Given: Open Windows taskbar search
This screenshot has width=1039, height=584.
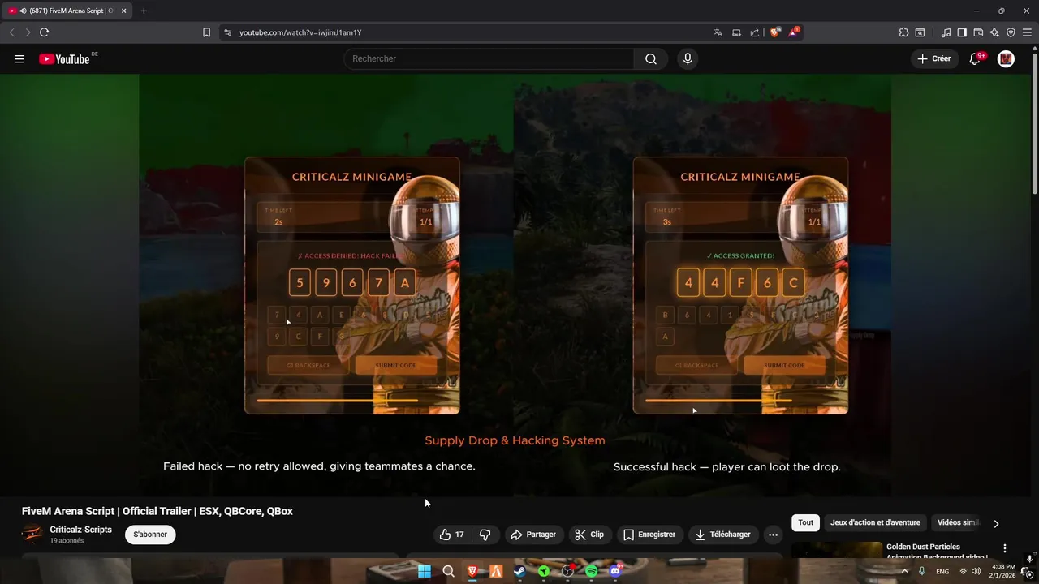Looking at the screenshot, I should point(448,571).
